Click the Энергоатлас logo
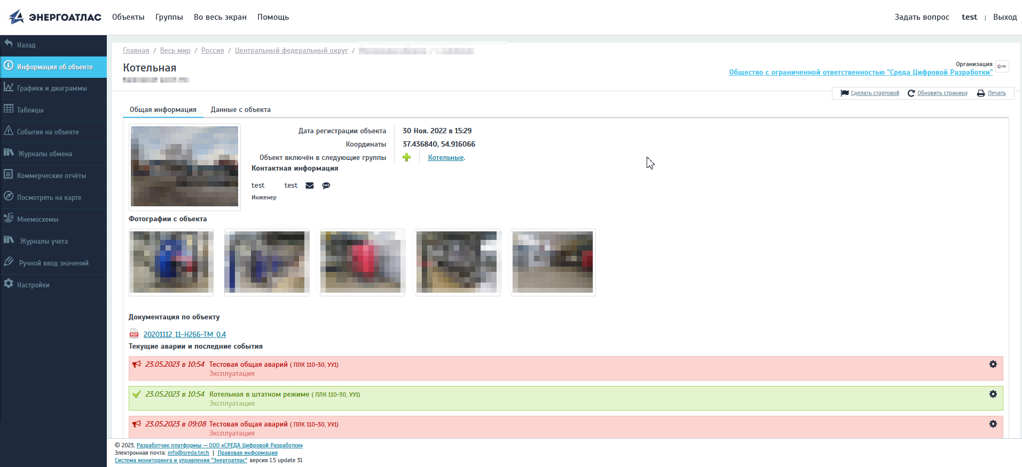Viewport: 1022px width, 467px height. tap(55, 17)
